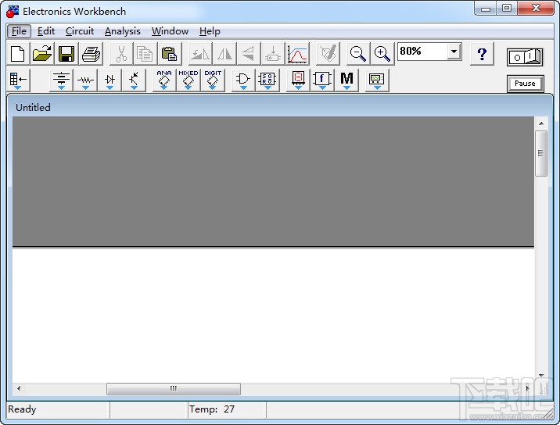Open the Logic Gates parts bin

(x=243, y=80)
